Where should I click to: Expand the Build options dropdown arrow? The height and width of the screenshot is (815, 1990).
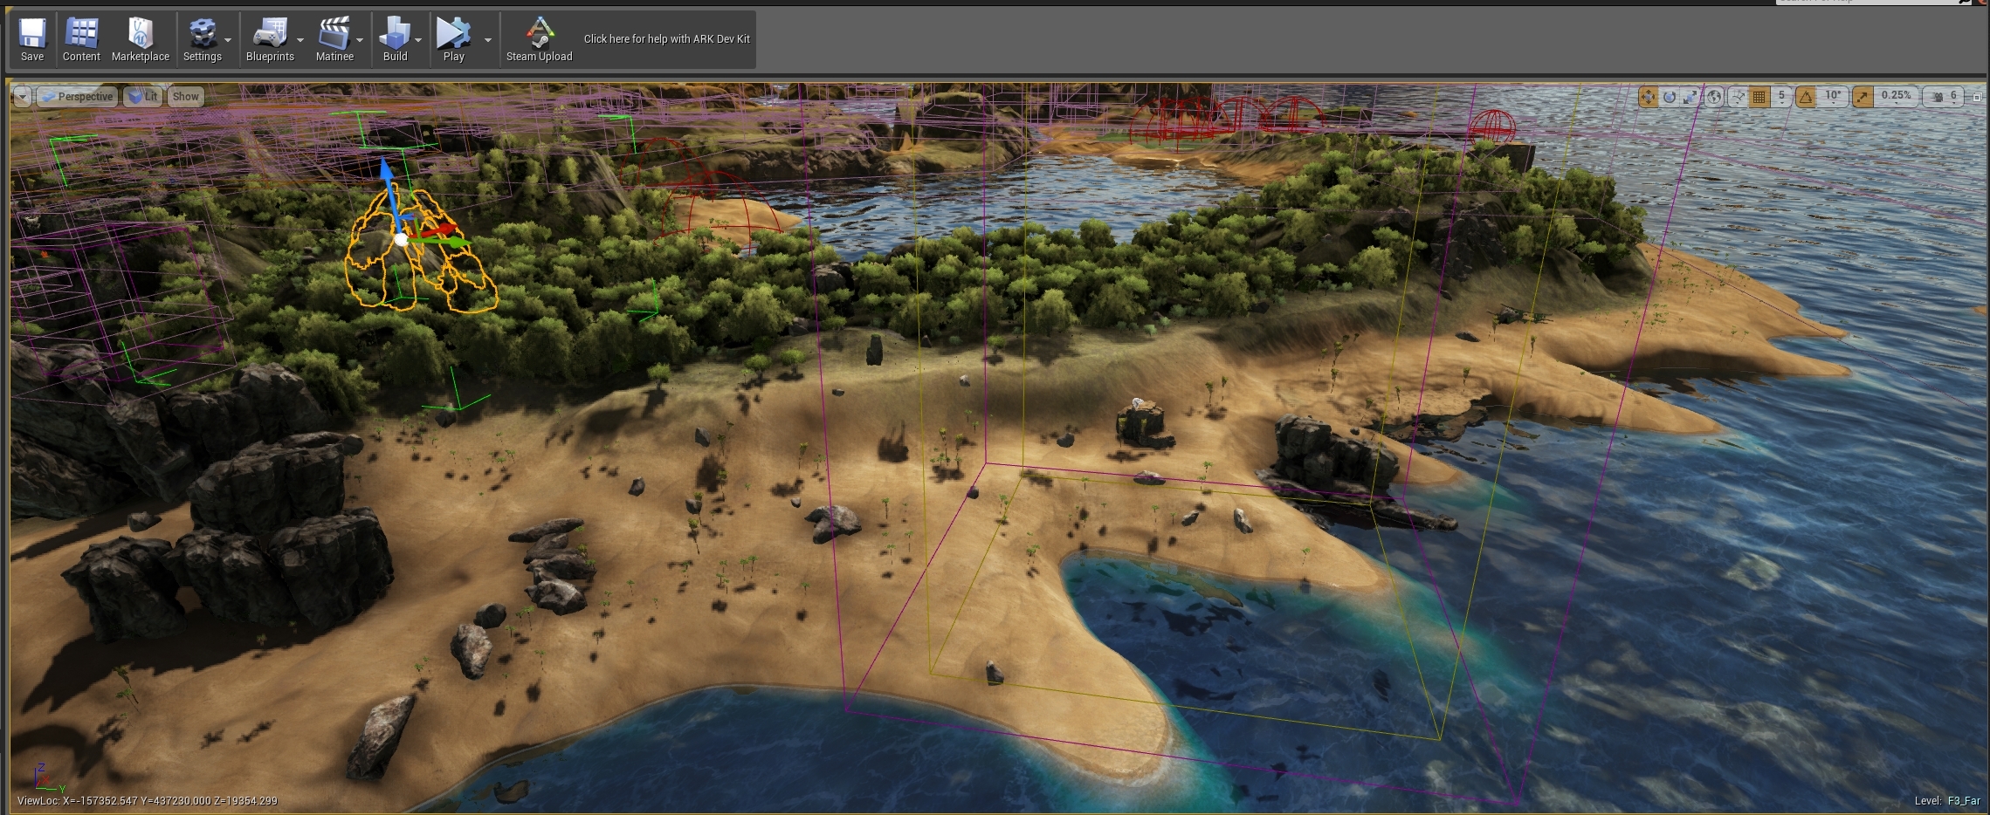click(x=418, y=40)
